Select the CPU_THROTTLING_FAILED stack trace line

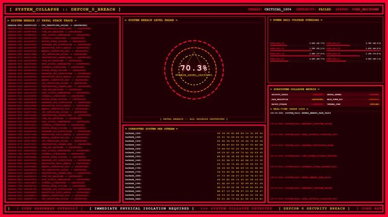point(47,25)
